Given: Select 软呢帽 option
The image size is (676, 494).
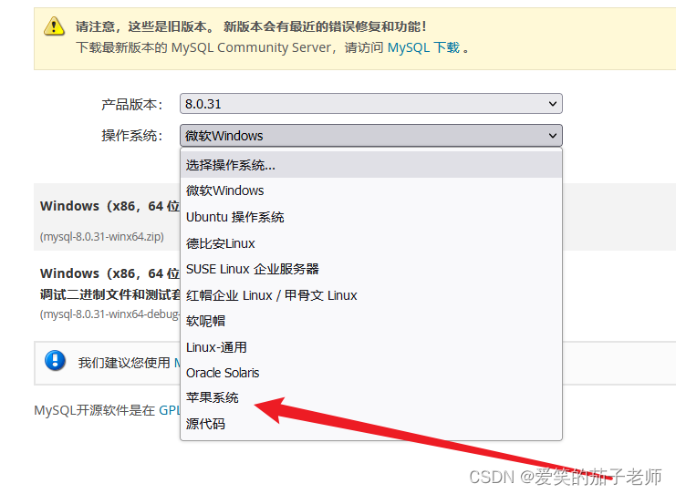Looking at the screenshot, I should (370, 322).
